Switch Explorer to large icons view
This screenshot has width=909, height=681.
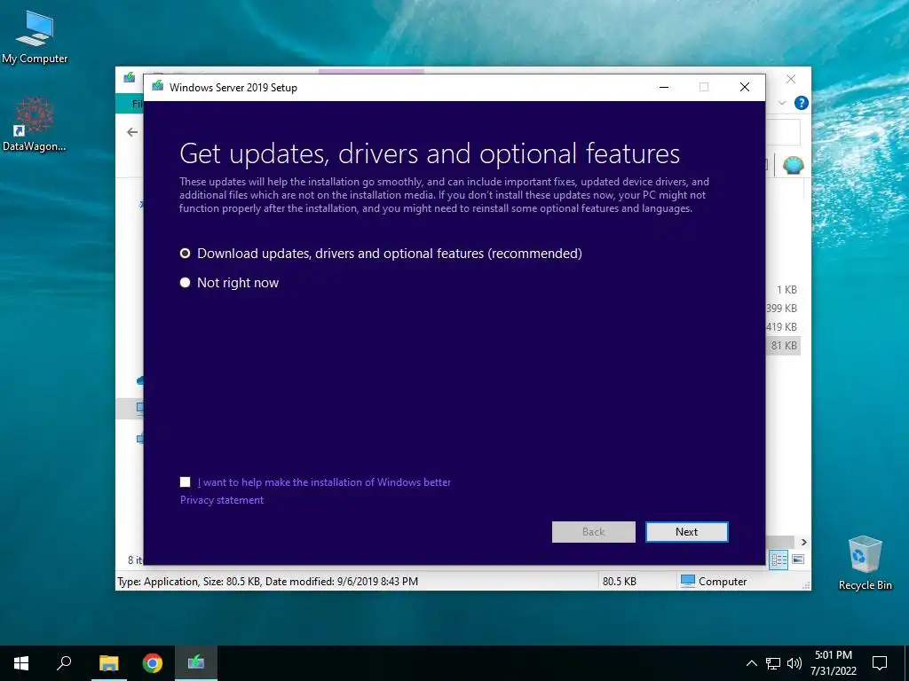(798, 560)
